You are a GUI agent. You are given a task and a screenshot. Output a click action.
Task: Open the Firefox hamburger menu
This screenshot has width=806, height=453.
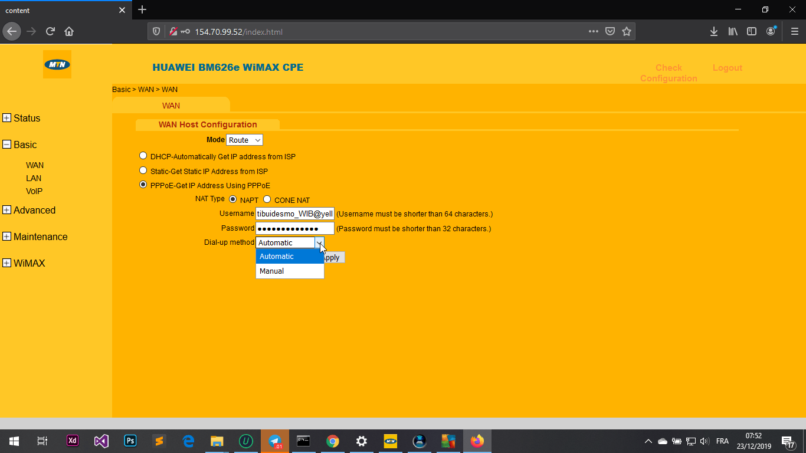[794, 31]
